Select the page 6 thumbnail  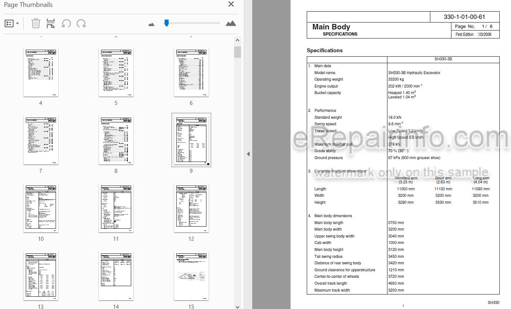(x=191, y=72)
